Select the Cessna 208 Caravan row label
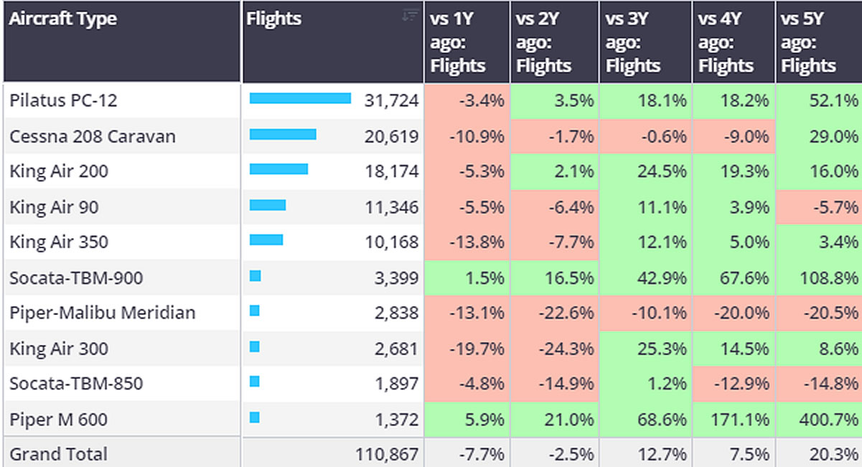 93,136
